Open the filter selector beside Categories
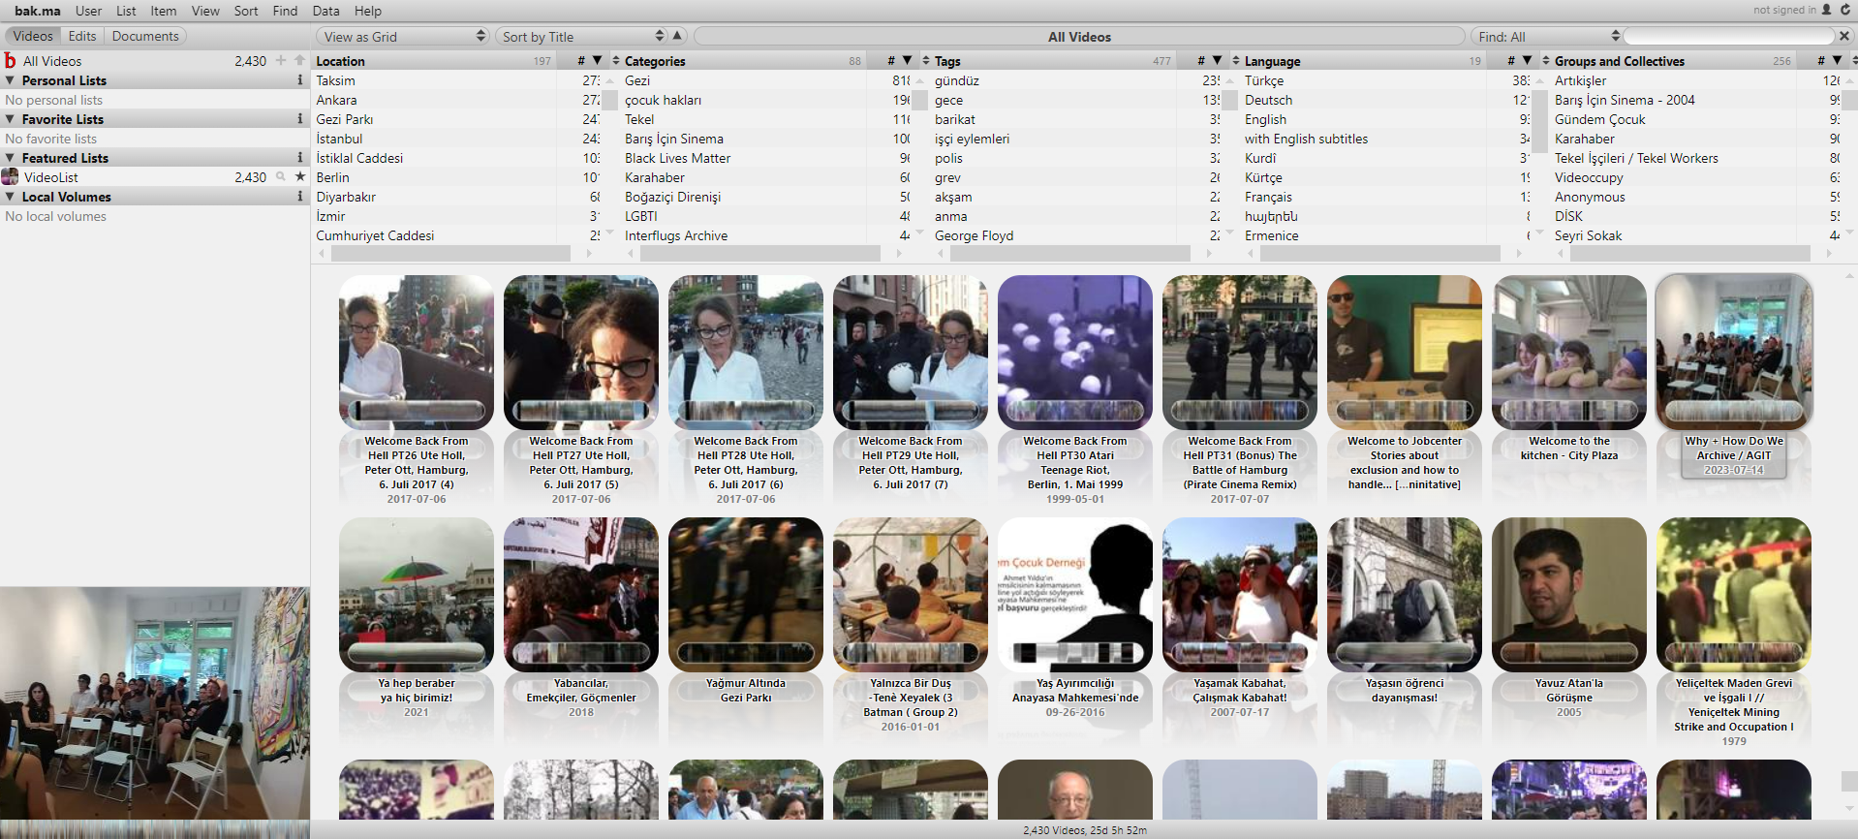 [x=615, y=61]
